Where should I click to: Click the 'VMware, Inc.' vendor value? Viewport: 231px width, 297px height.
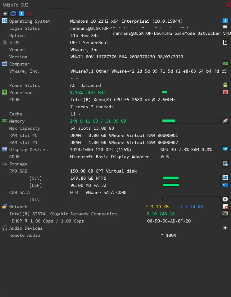(85, 50)
